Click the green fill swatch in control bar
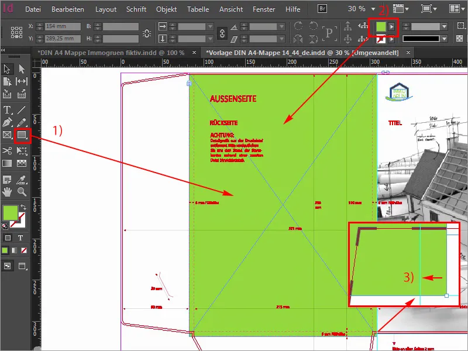The image size is (468, 351). click(x=381, y=26)
